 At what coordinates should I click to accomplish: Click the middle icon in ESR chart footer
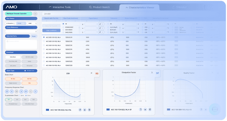(x=85, y=110)
